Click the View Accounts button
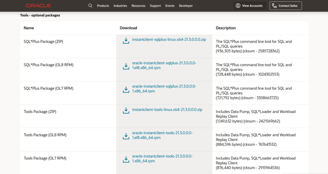Image resolution: width=328 pixels, height=174 pixels. click(250, 6)
